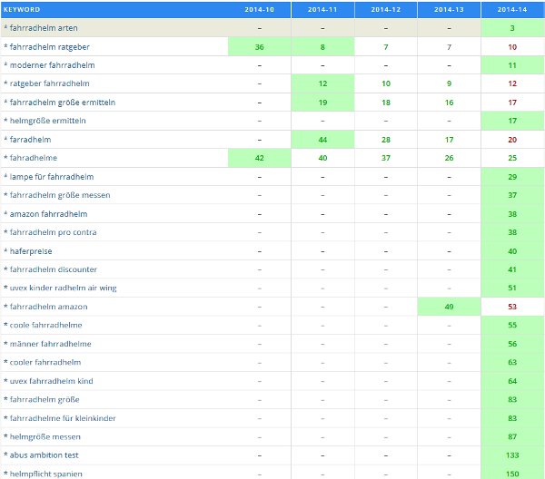
Task: Open 'uvex kinder radhelm air wing' keyword
Action: point(63,288)
